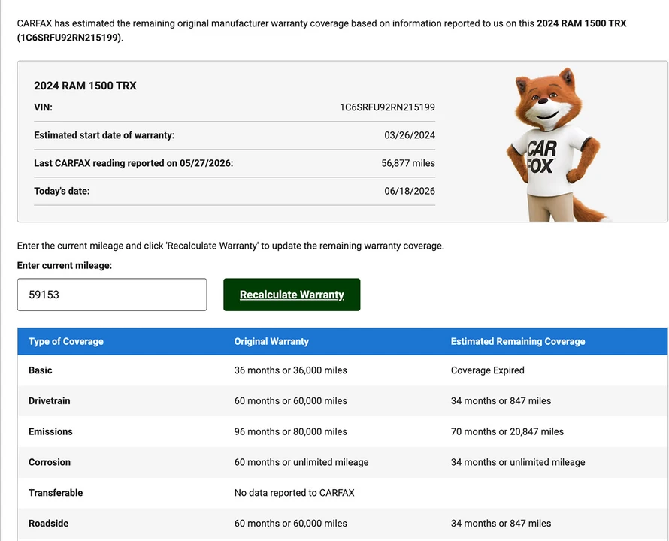
Task: Click Roadside's 60 months or 60,000 miles cell
Action: tap(291, 524)
